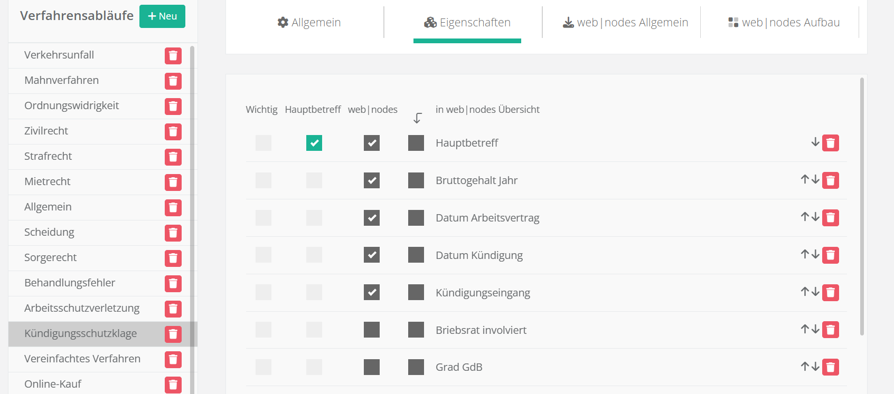Move Briebsrat involviert property up
Screen dimensions: 894x394
point(805,329)
